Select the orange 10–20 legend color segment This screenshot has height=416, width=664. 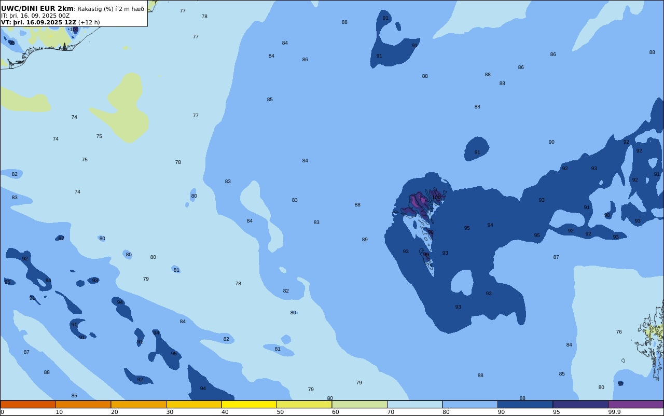click(83, 404)
